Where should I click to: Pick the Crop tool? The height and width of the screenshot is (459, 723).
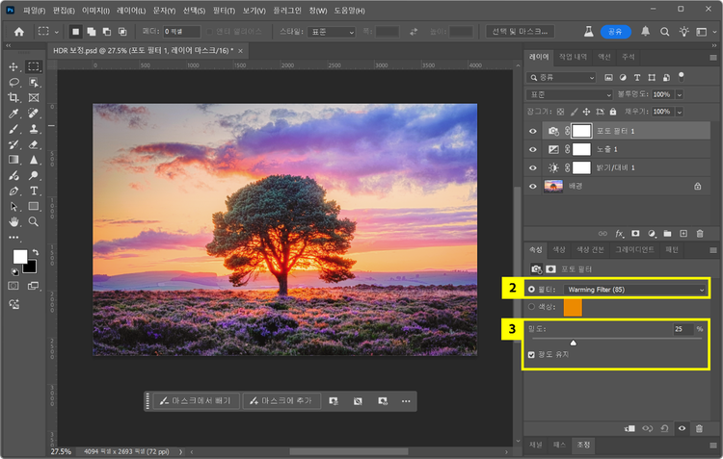[14, 98]
